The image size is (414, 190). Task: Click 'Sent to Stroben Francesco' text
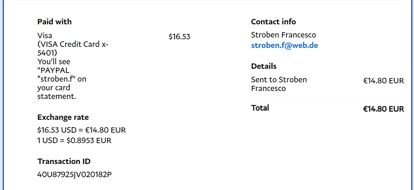tap(279, 84)
